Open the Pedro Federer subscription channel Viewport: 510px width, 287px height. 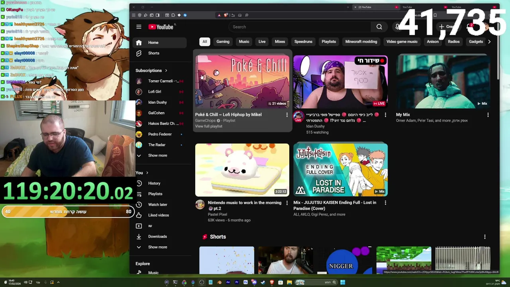pyautogui.click(x=161, y=134)
